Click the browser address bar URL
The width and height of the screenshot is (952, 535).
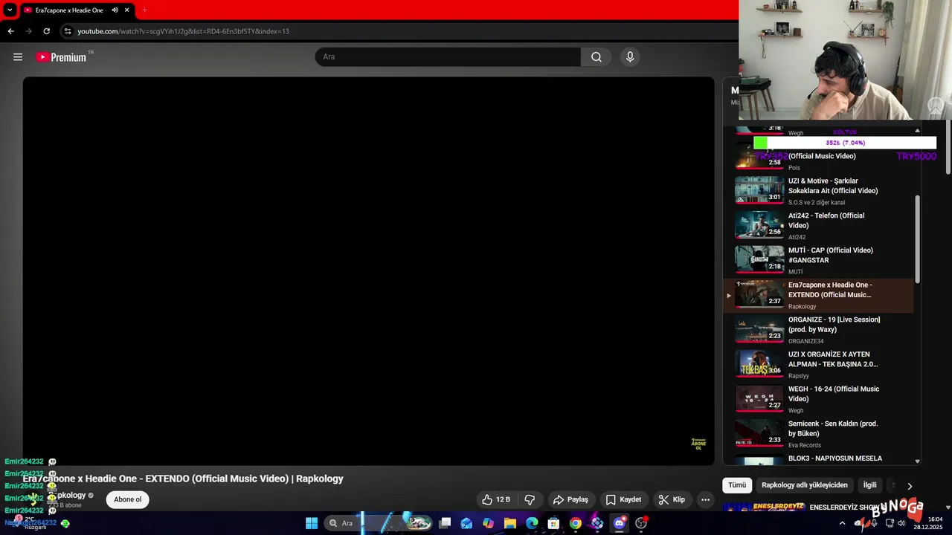coord(183,31)
